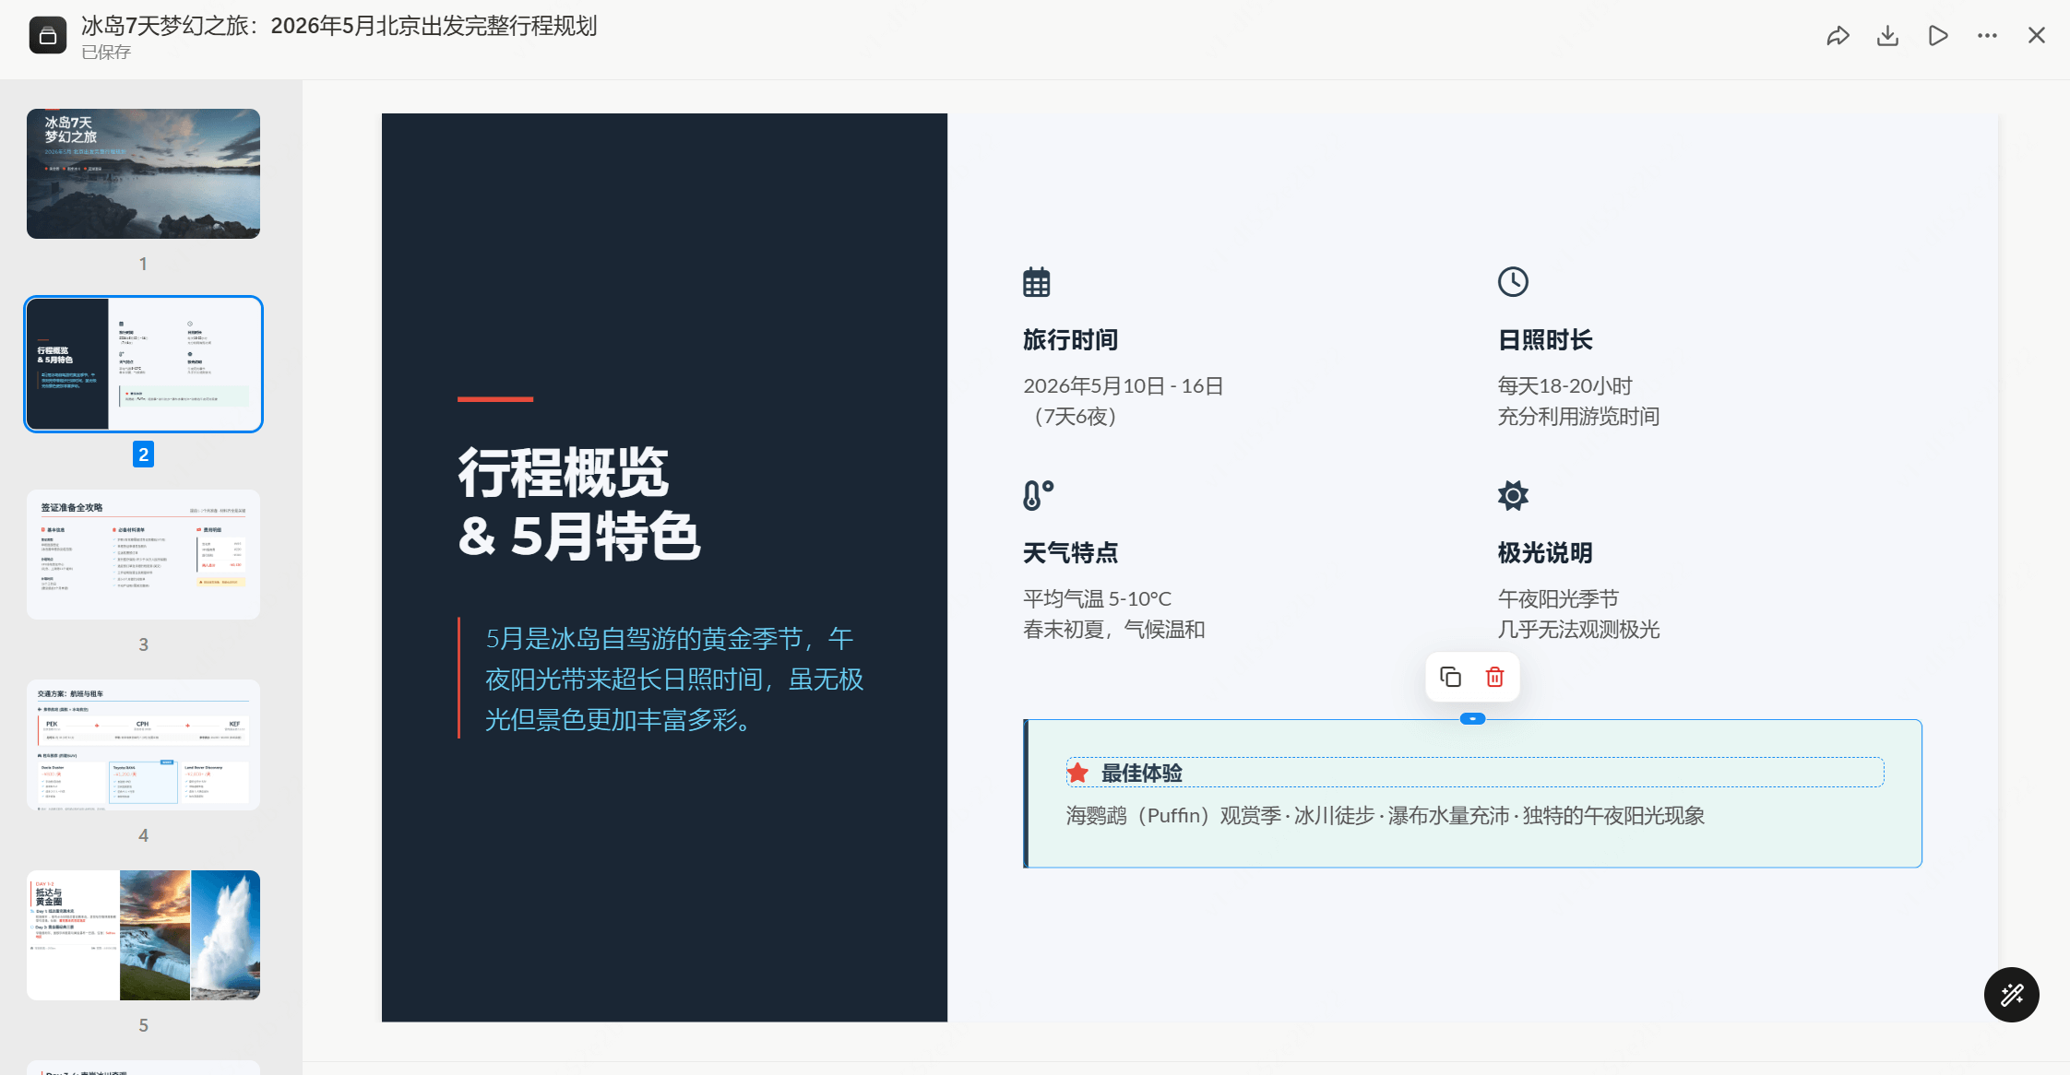This screenshot has height=1075, width=2070.
Task: Select slide 1 thumbnail
Action: tap(143, 173)
